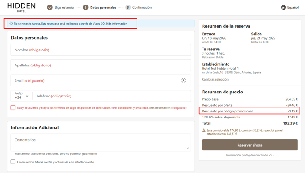Viewport: 305px width, 173px height.
Task: Click the Descuento por código promocional row
Action: coord(250,111)
